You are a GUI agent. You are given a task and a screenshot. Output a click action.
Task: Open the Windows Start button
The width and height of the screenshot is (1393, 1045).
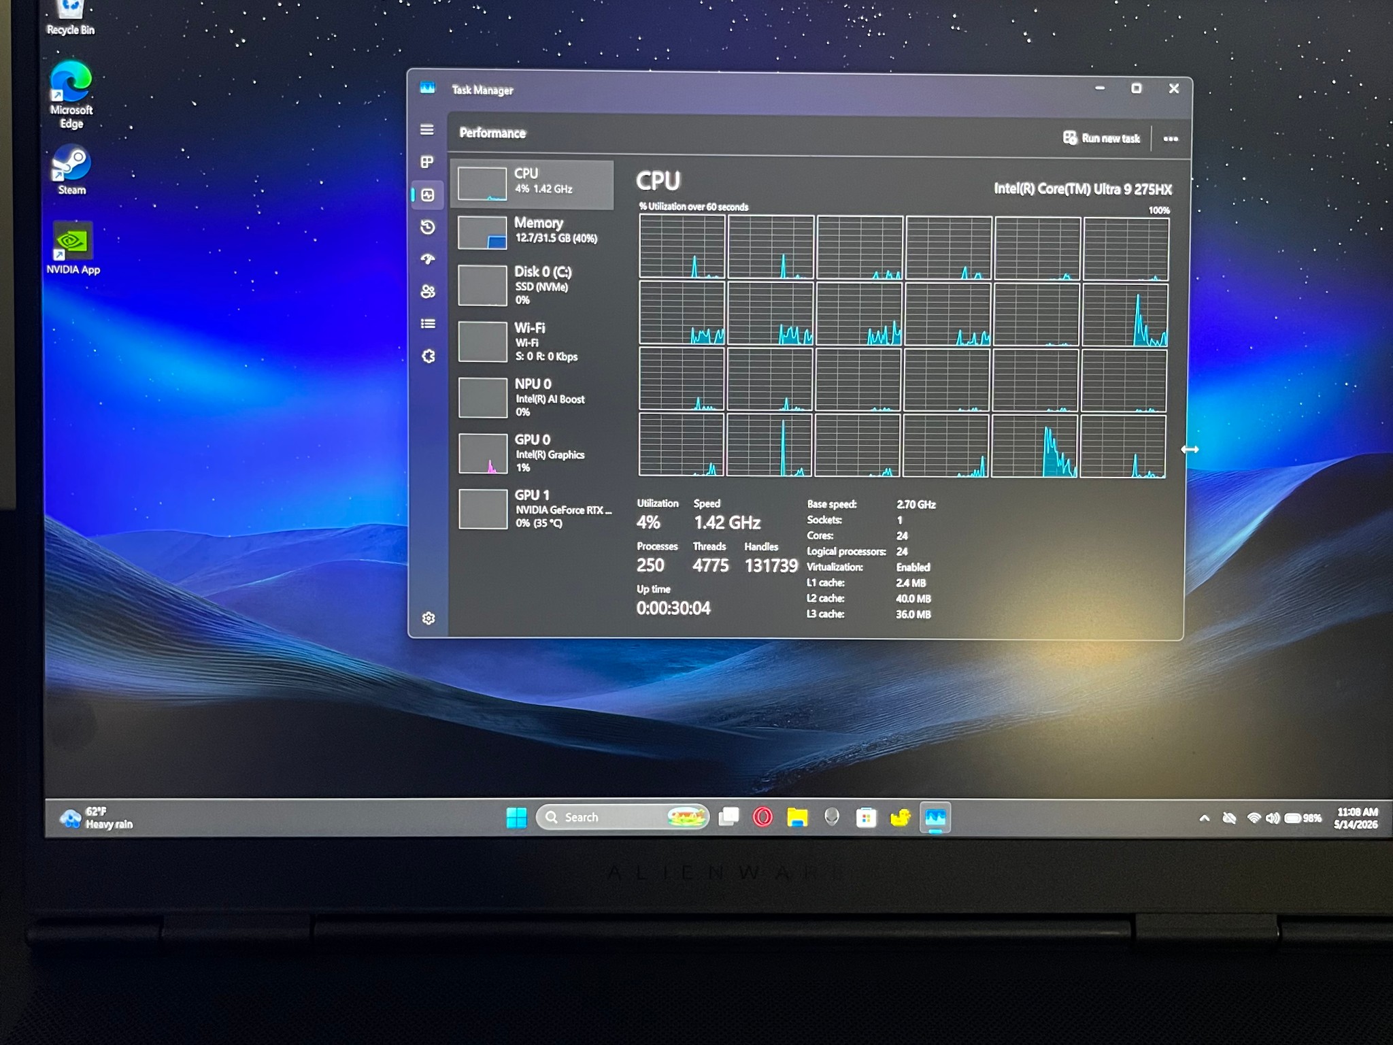click(x=516, y=817)
